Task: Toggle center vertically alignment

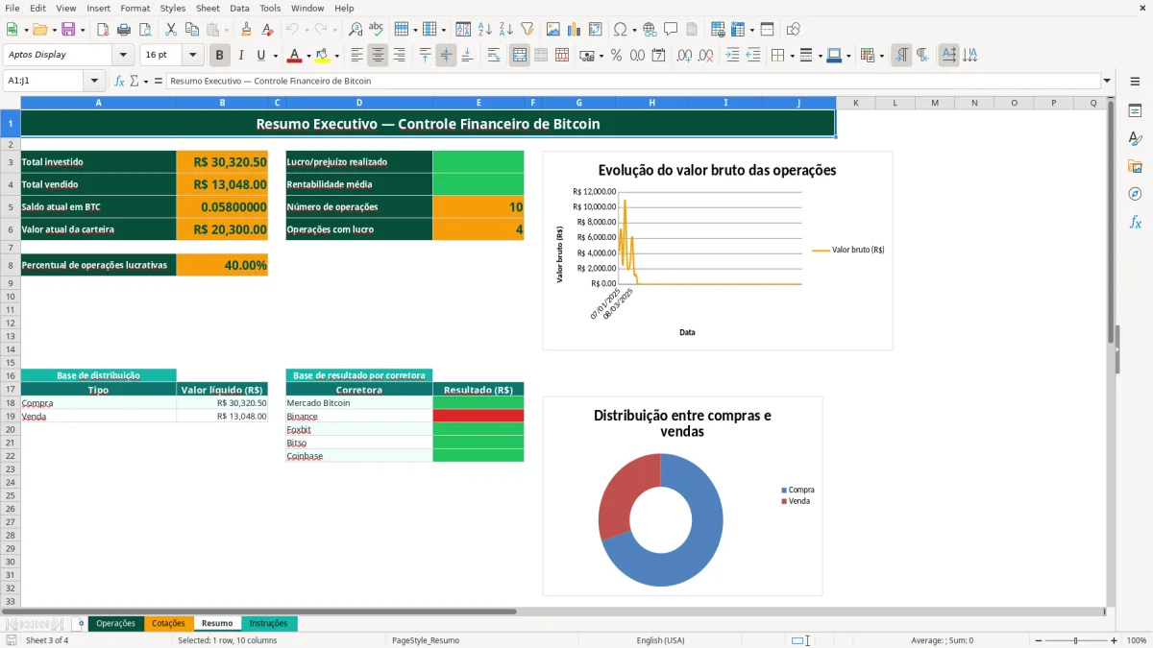Action: click(446, 56)
